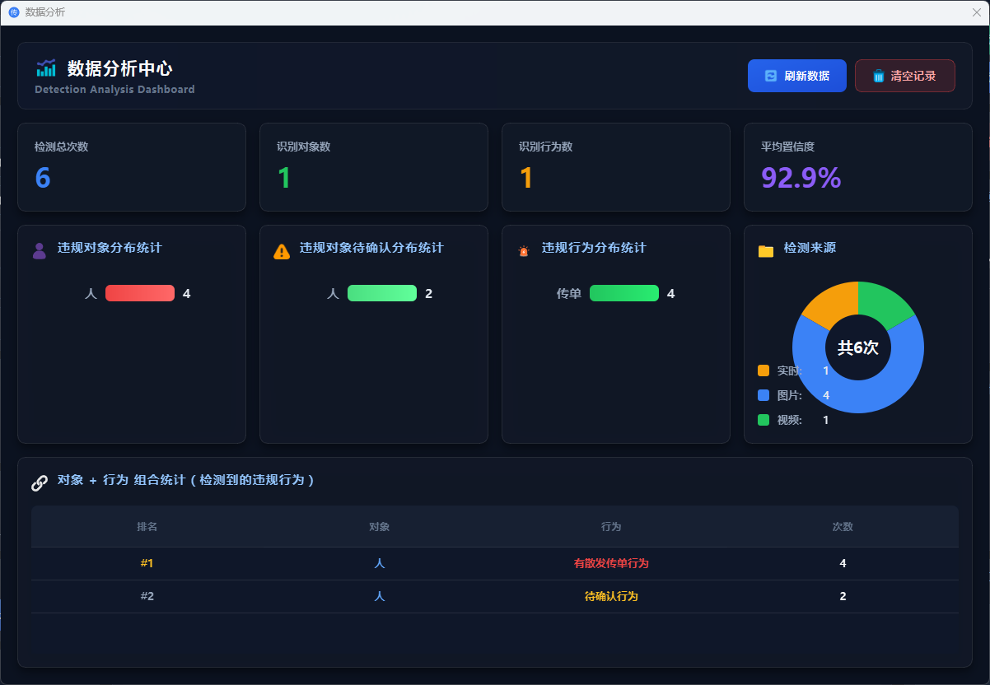
Task: Click the green 传单 behavior bar
Action: 623,293
